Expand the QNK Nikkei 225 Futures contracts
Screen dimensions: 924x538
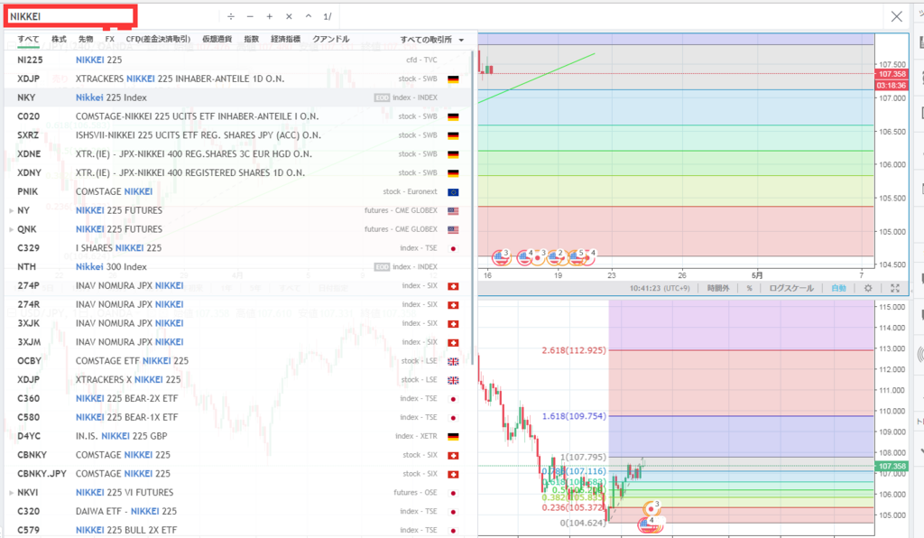[x=11, y=229]
